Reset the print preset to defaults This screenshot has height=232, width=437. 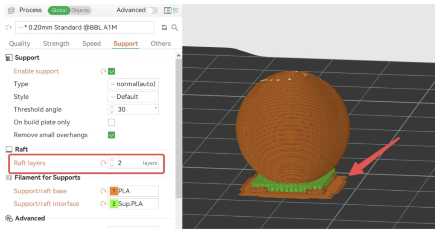click(x=9, y=28)
